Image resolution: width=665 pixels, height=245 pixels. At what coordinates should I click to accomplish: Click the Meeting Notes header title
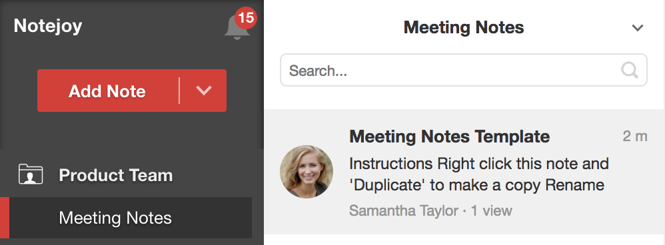click(x=464, y=27)
